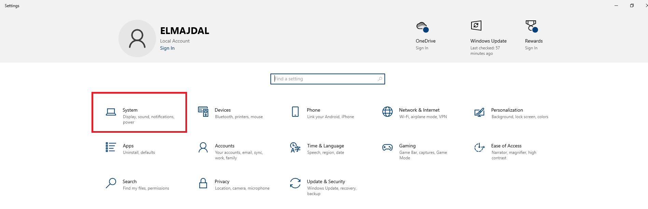Viewport: 648px width, 209px height.
Task: Click 'Link your Android, iPhone' description
Action: 330,117
